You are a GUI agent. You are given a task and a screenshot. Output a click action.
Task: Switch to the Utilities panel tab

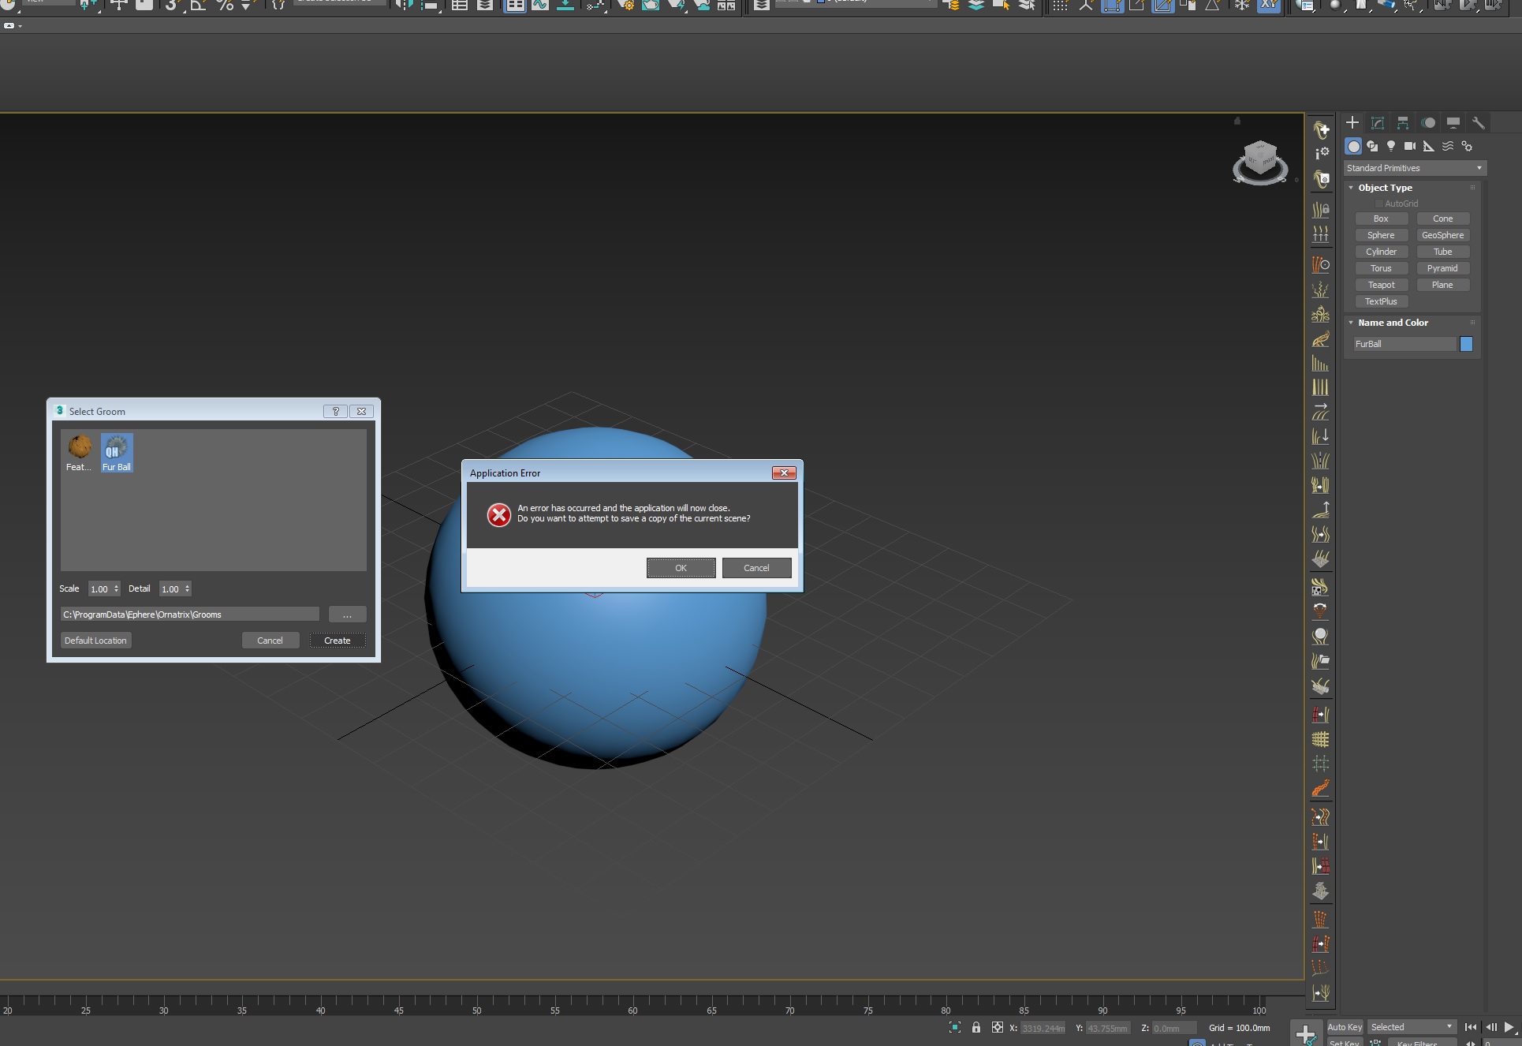pos(1478,123)
